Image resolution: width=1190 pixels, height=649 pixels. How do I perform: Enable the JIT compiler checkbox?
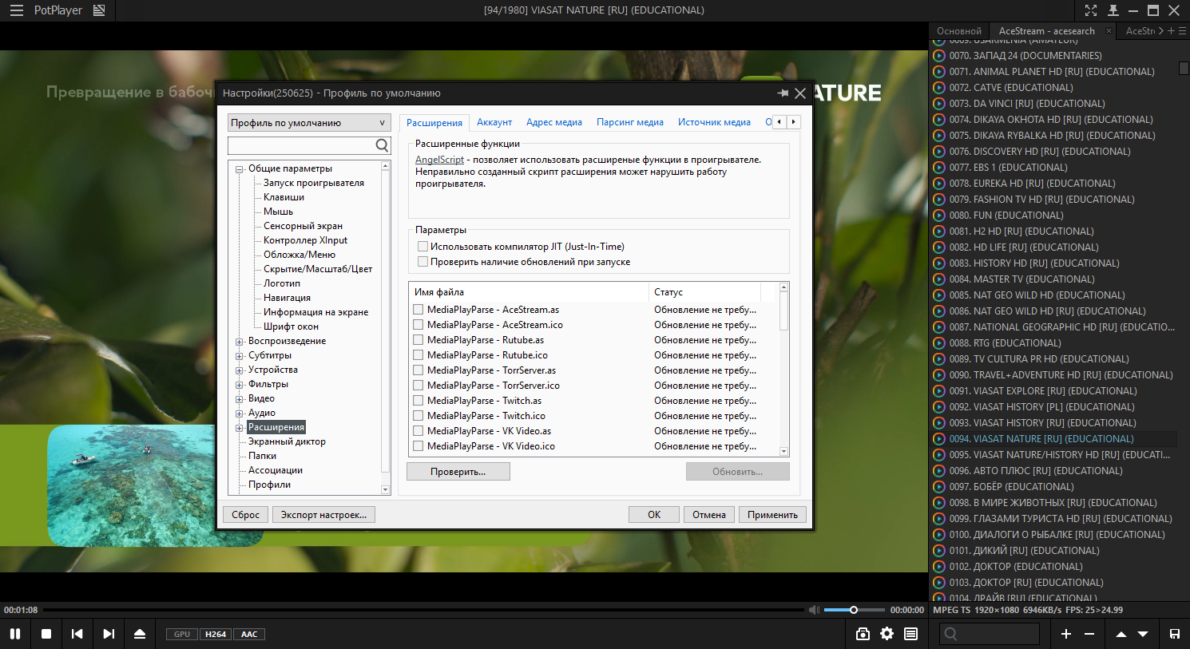click(422, 247)
